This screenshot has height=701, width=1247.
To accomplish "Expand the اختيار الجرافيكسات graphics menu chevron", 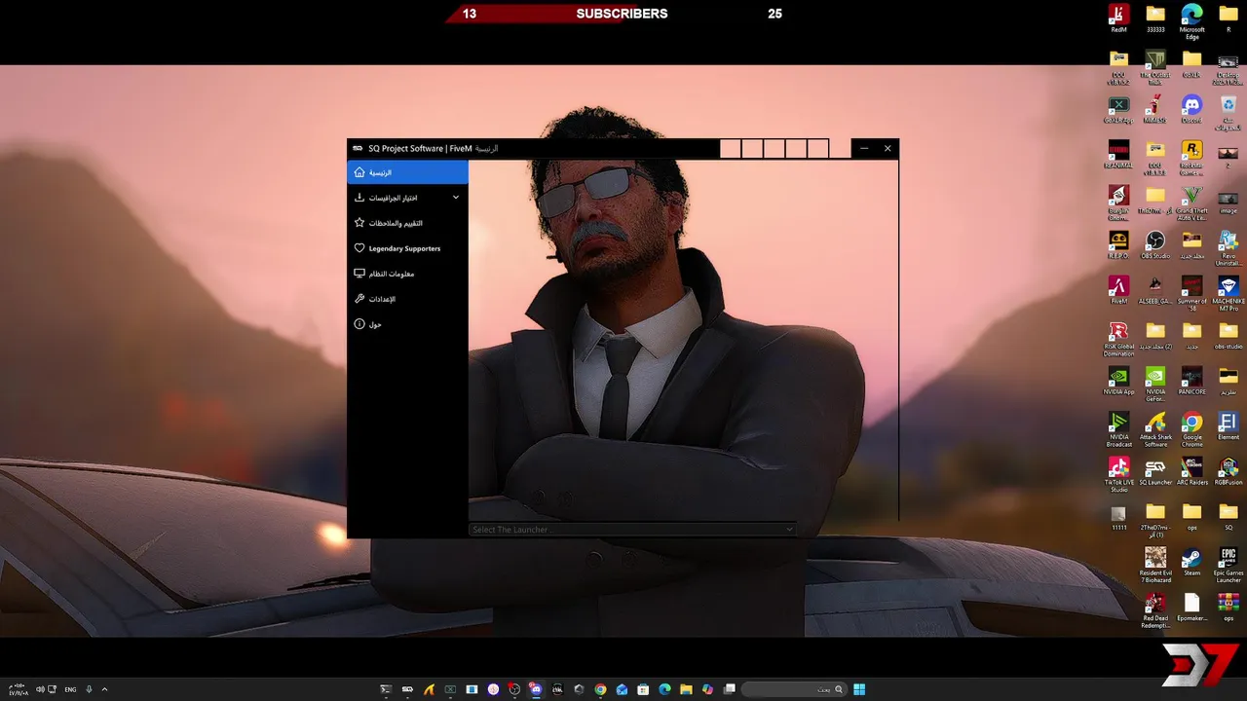I will click(x=456, y=198).
